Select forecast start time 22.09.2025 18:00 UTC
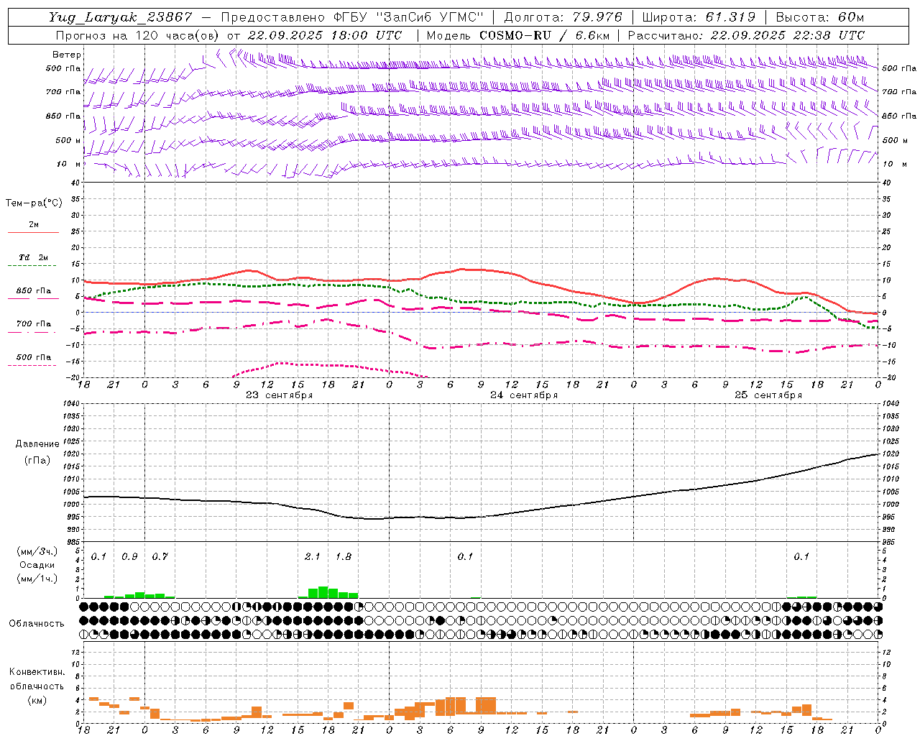 [x=324, y=35]
